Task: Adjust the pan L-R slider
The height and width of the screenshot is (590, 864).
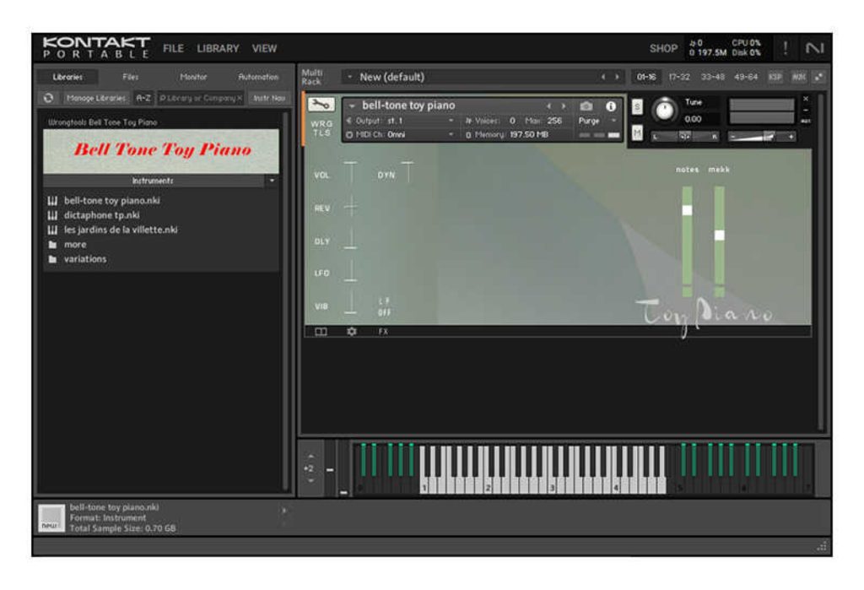Action: [685, 136]
